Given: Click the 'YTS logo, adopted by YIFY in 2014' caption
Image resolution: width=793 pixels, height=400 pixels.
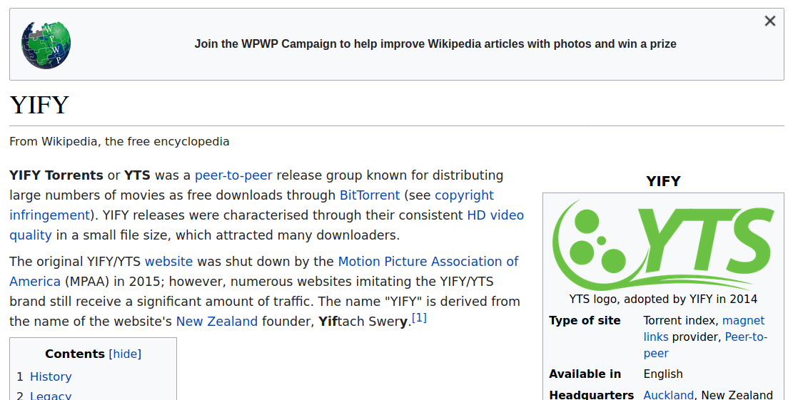Looking at the screenshot, I should (x=663, y=299).
